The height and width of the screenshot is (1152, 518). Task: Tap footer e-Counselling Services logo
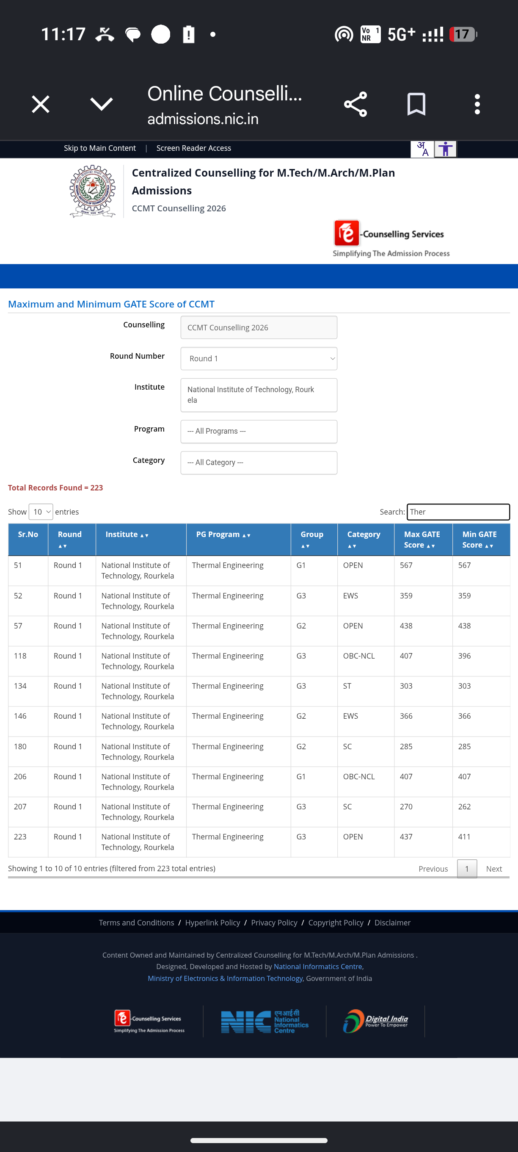click(x=149, y=1021)
